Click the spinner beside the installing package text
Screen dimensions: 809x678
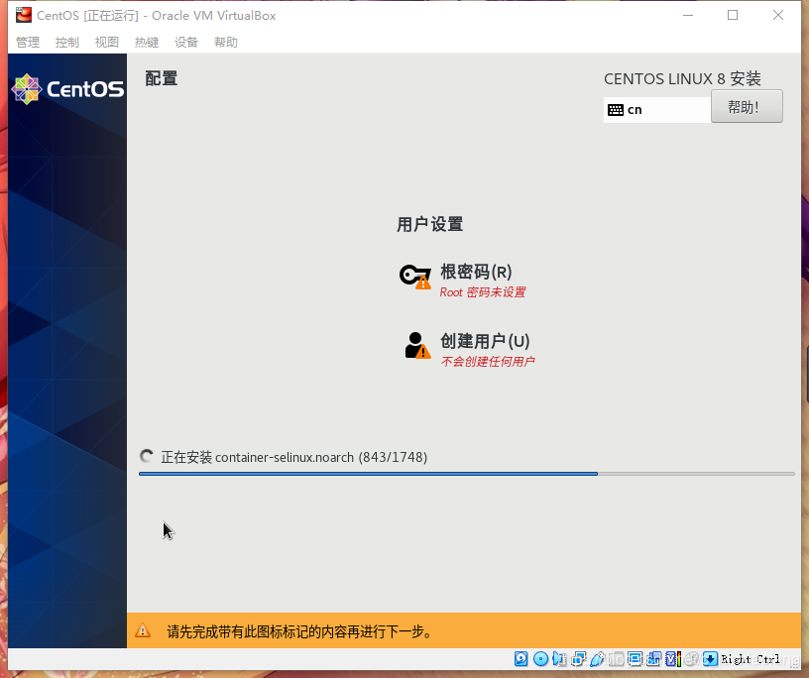[147, 456]
